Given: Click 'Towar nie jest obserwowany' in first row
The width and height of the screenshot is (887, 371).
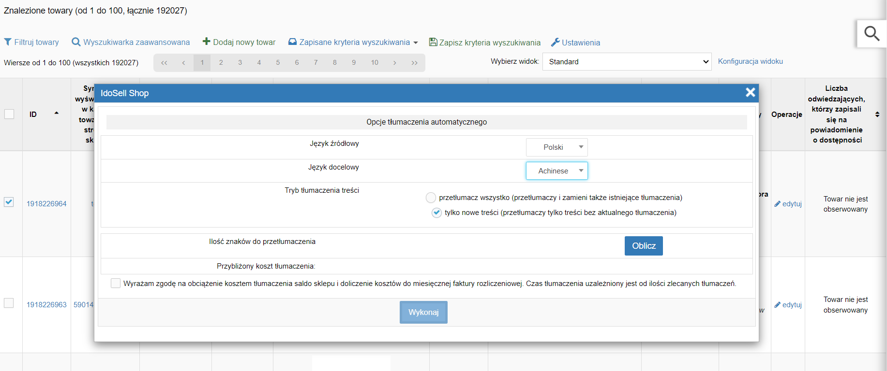Looking at the screenshot, I should click(845, 204).
